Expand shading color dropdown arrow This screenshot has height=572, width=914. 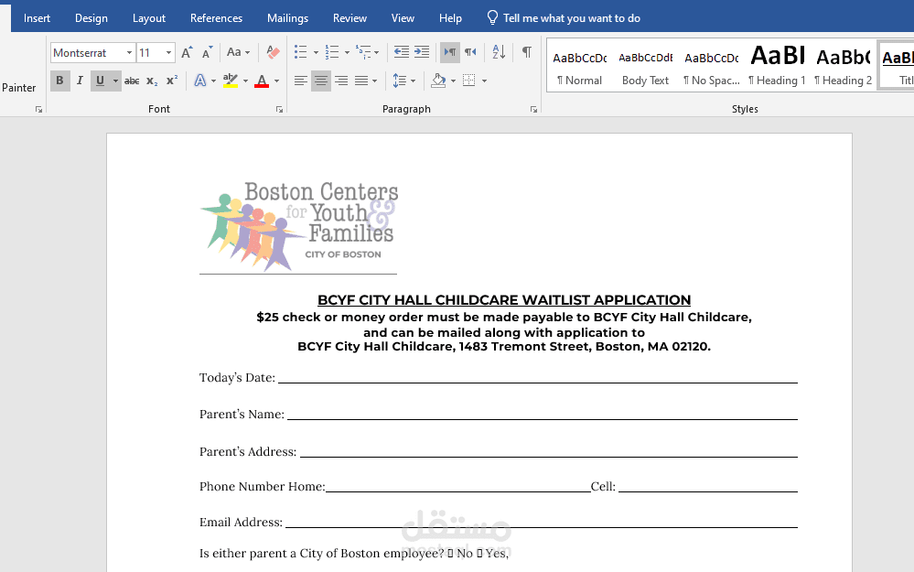454,81
